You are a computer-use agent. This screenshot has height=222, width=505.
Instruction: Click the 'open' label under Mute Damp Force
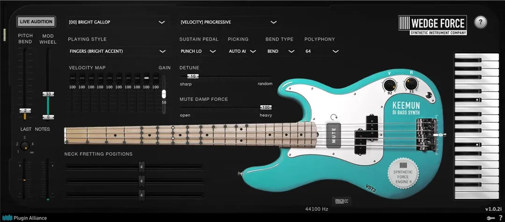click(x=185, y=115)
